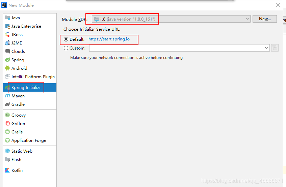286x187 pixels.
Task: Click the Clouds speech bubble icon
Action: pos(7,51)
